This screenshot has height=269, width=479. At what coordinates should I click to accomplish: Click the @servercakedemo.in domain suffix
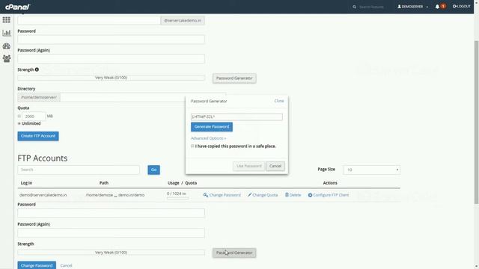tap(183, 20)
